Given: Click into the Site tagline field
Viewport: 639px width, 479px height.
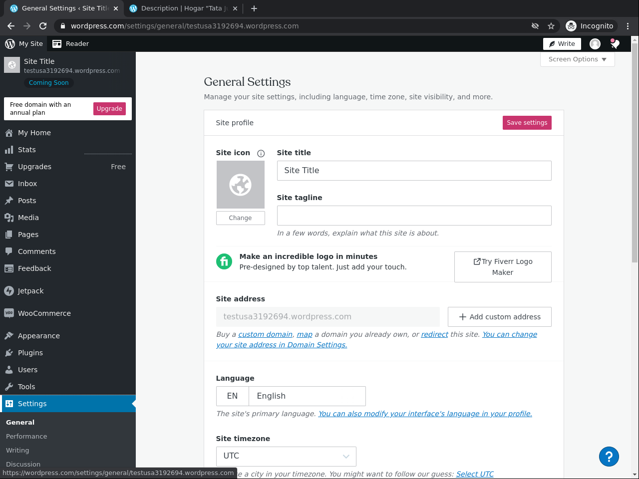Looking at the screenshot, I should click(x=414, y=216).
